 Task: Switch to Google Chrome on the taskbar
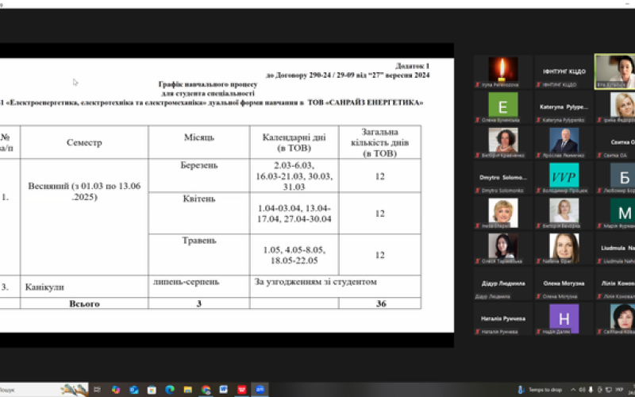click(206, 390)
